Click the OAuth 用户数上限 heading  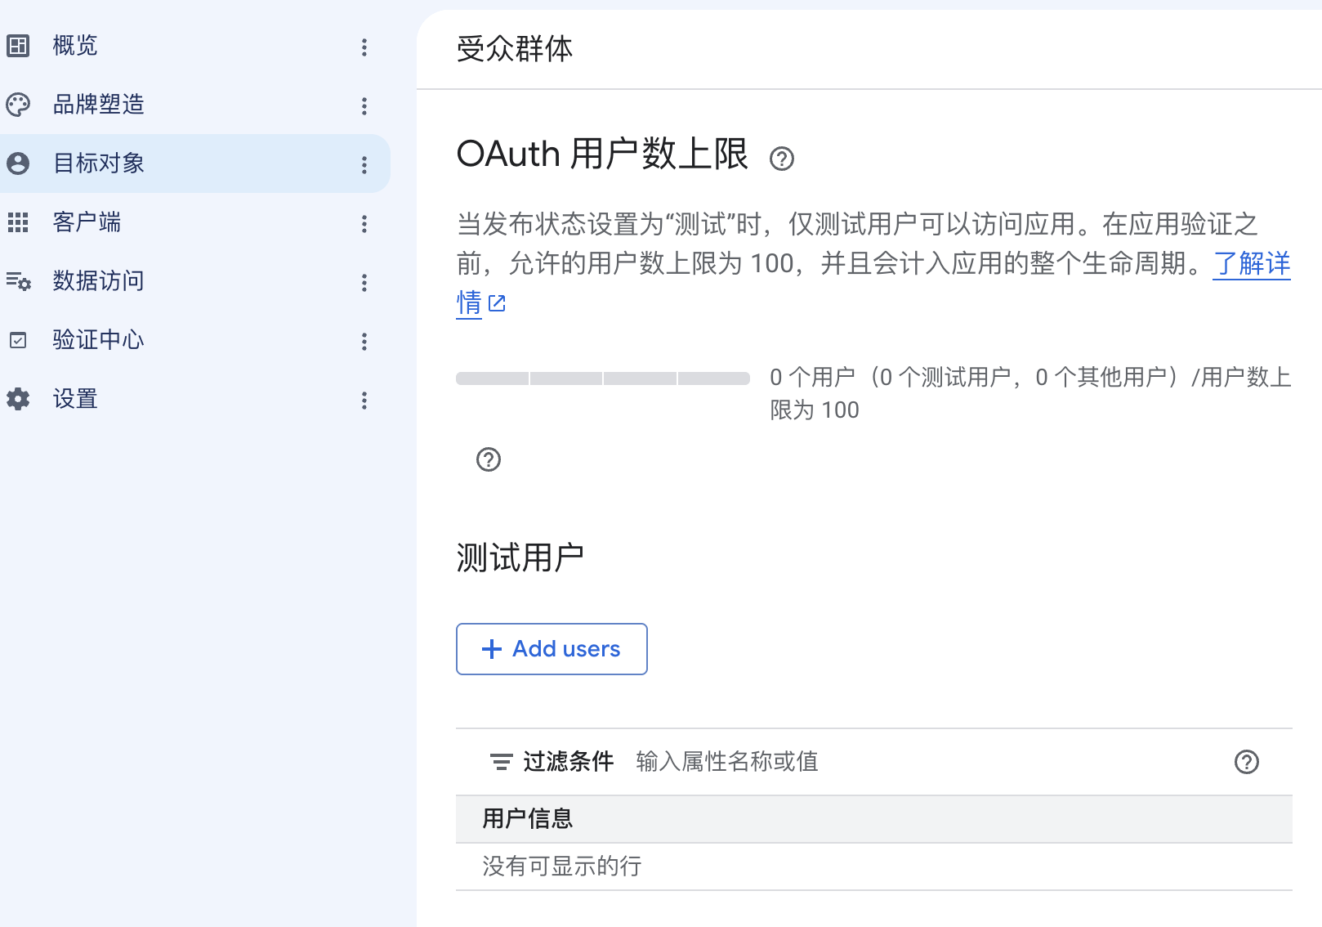pyautogui.click(x=602, y=154)
